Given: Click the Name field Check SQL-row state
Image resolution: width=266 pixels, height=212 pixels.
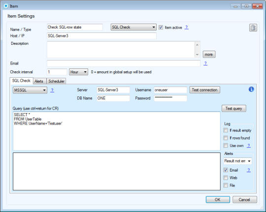Looking at the screenshot, I should click(x=75, y=27).
